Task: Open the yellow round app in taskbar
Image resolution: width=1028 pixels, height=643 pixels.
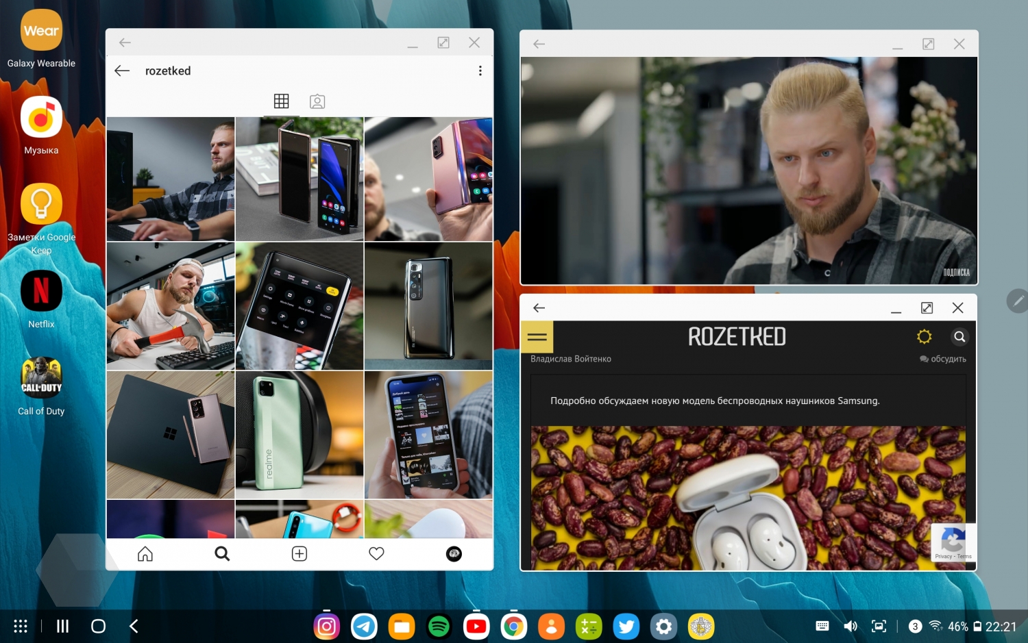Action: [701, 627]
